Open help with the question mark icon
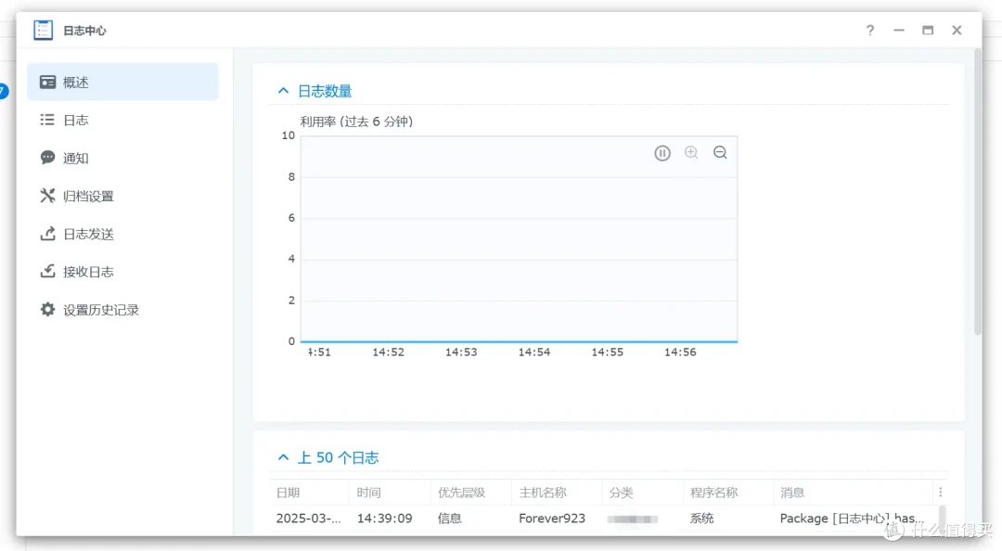Image resolution: width=1002 pixels, height=551 pixels. tap(869, 30)
